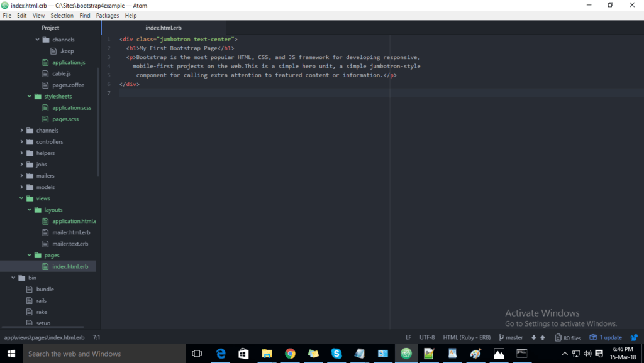
Task: Collapse the pages folder
Action: [x=29, y=255]
